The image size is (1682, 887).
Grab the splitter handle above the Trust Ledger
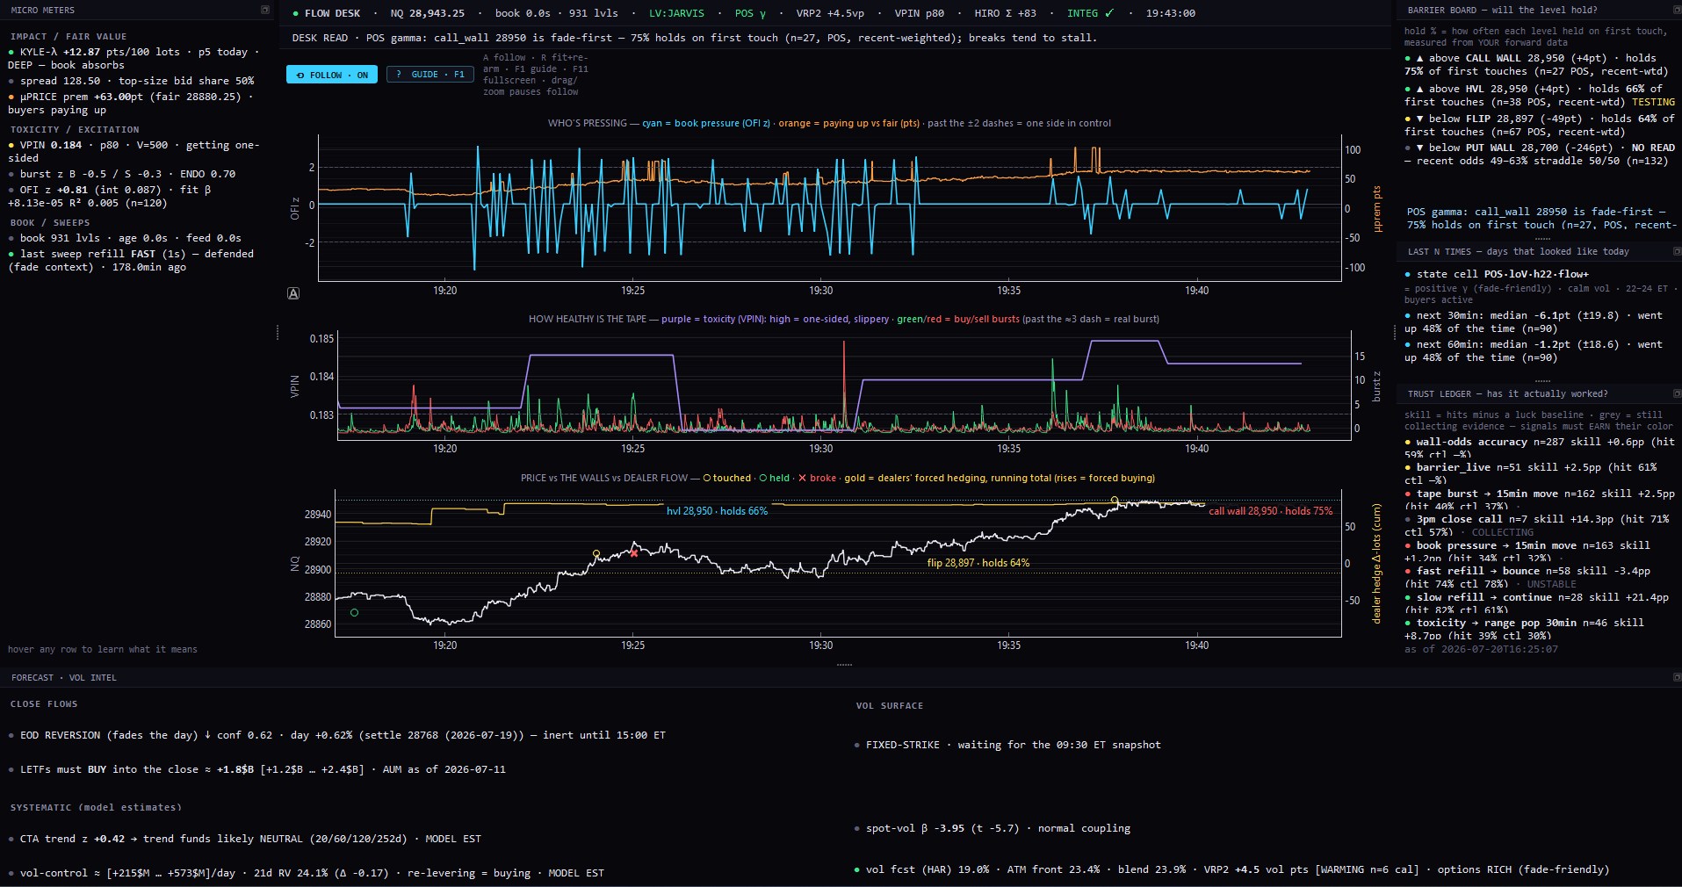click(x=1542, y=380)
